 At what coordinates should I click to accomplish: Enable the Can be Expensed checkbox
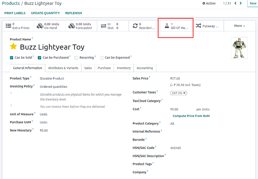102,58
